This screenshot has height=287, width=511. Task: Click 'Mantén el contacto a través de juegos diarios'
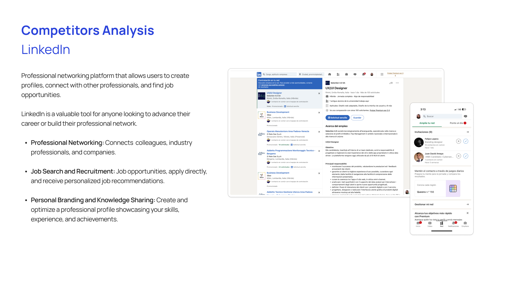coord(439,171)
